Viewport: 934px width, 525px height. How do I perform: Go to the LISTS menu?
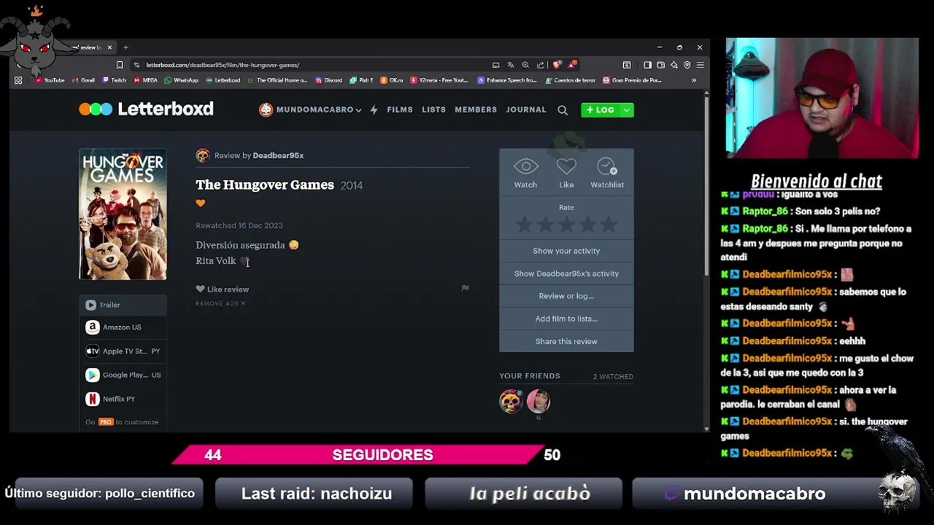433,109
